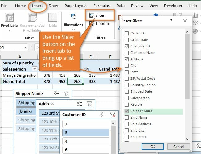Open the Salesperson filter dropdown
The height and width of the screenshot is (154, 201).
tap(35, 69)
